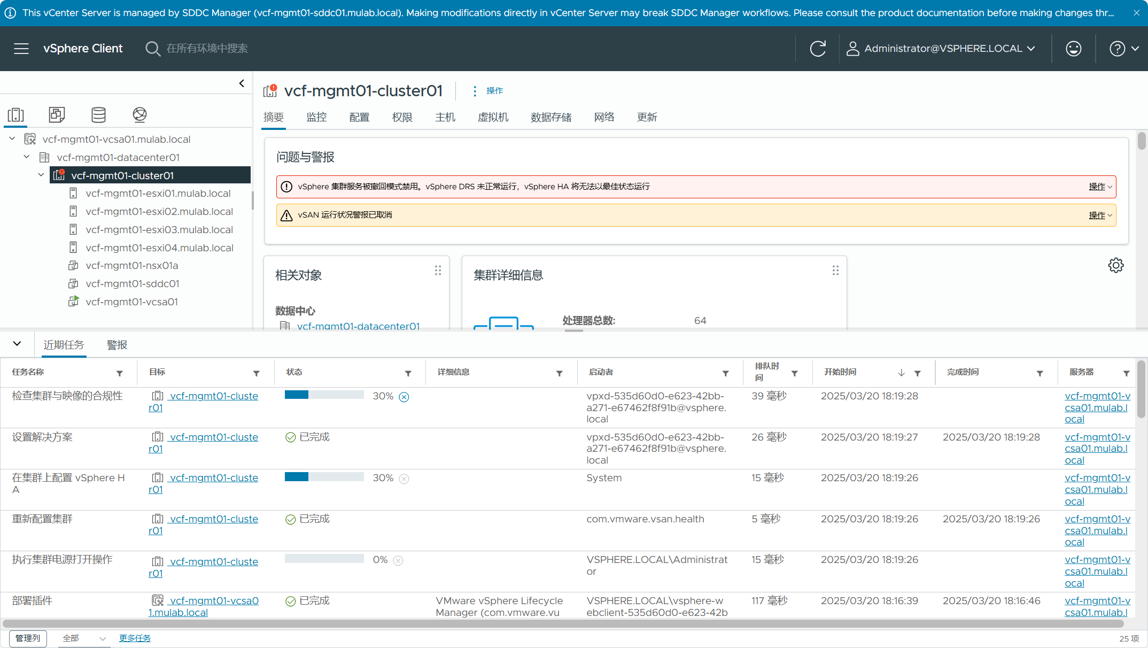Open the 数据存储 tab
1148x648 pixels.
pos(551,117)
